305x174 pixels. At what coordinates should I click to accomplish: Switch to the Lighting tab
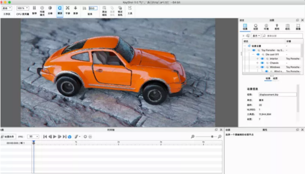point(277,27)
